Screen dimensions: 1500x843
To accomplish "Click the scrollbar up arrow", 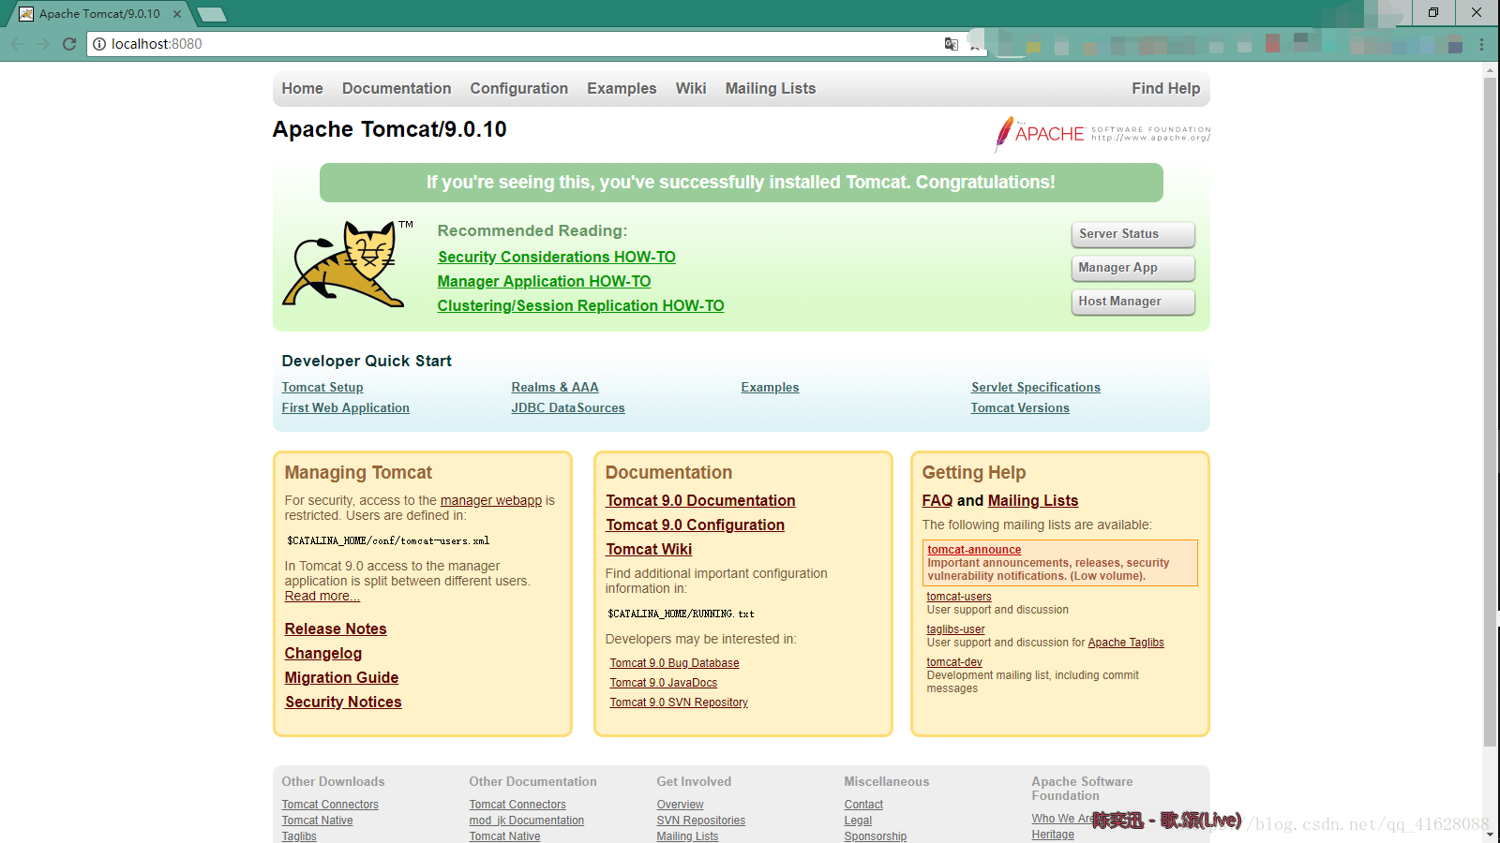I will point(1491,69).
